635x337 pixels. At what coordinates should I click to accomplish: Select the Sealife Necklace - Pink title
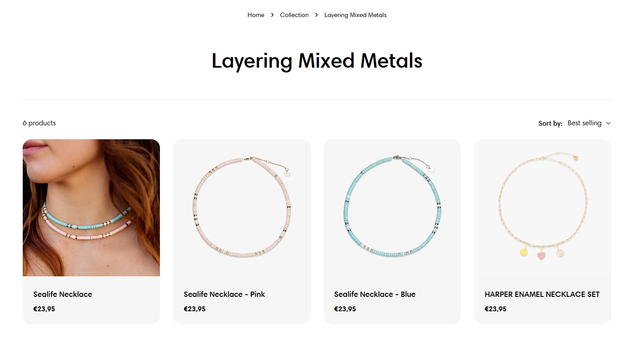(x=224, y=294)
